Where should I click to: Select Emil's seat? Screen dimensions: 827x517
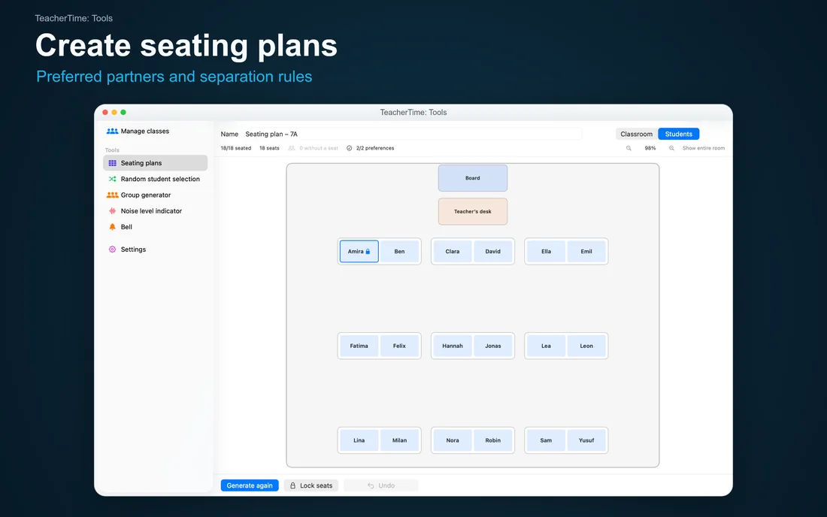click(x=586, y=252)
